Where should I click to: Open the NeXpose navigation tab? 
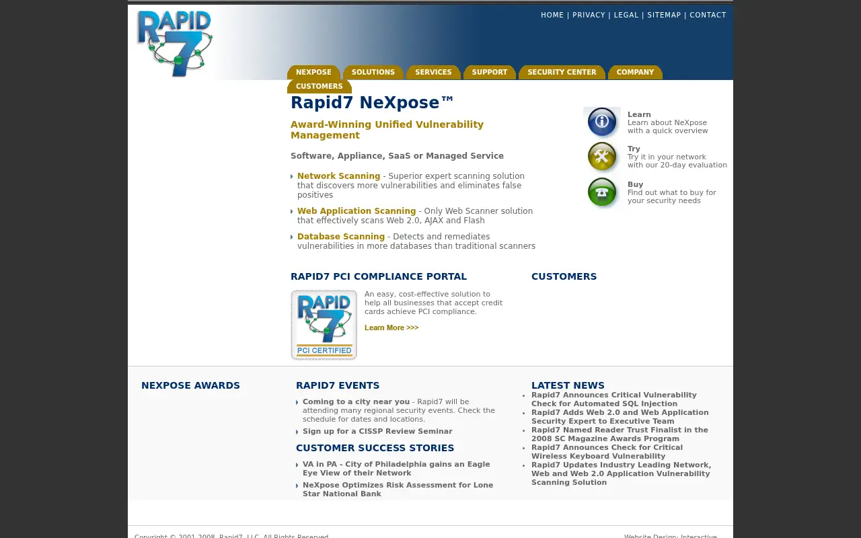[x=313, y=73]
